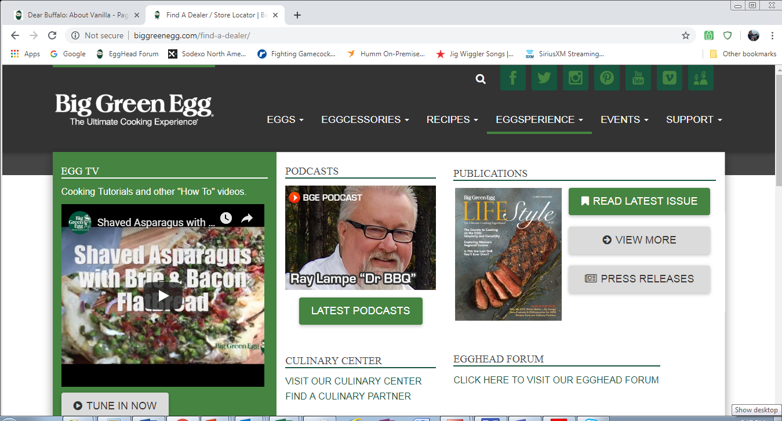The width and height of the screenshot is (782, 421).
Task: Click the scrollbar up arrow
Action: [779, 69]
